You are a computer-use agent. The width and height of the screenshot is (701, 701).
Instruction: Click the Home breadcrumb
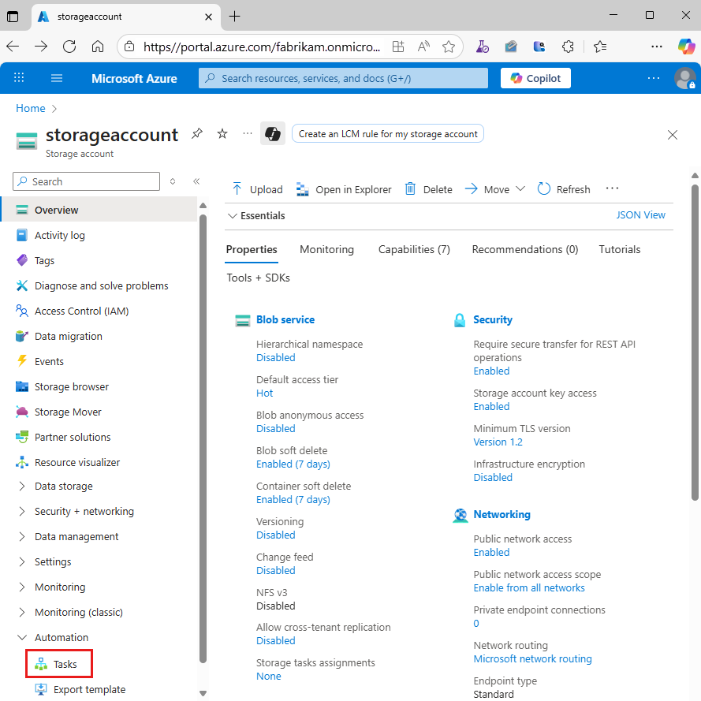[x=31, y=108]
